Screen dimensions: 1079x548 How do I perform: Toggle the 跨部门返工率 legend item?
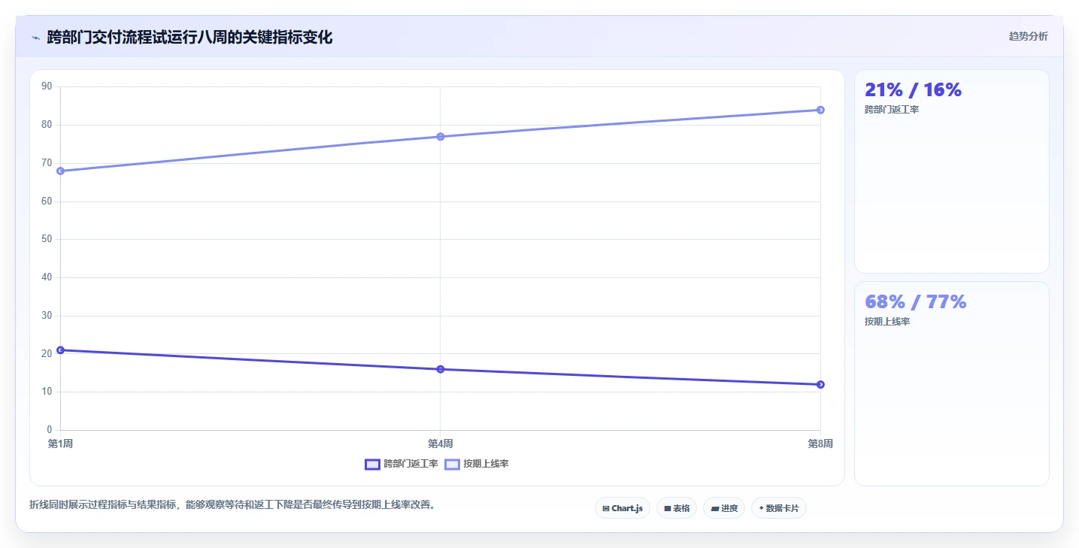(402, 464)
